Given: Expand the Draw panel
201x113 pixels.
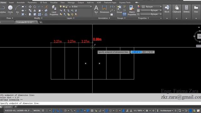Looking at the screenshot, I should coord(10,18).
